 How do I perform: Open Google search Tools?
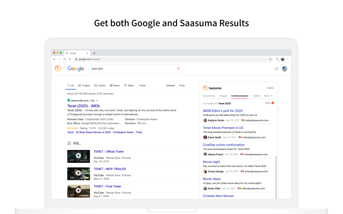coord(182,86)
